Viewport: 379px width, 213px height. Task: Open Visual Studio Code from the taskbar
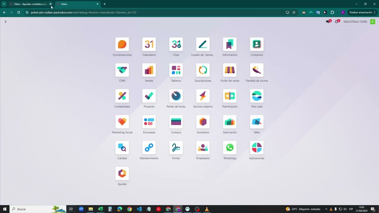click(139, 209)
